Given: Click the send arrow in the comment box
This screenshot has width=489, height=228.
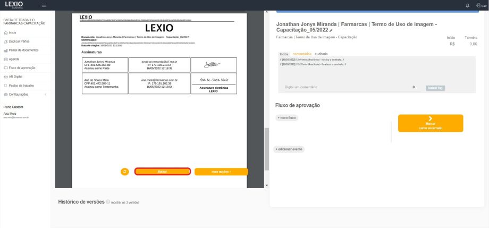Looking at the screenshot, I should 414,87.
